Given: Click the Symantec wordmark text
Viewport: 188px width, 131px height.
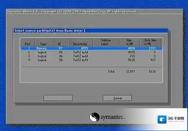Looking at the screenshot, I should coord(113,117).
